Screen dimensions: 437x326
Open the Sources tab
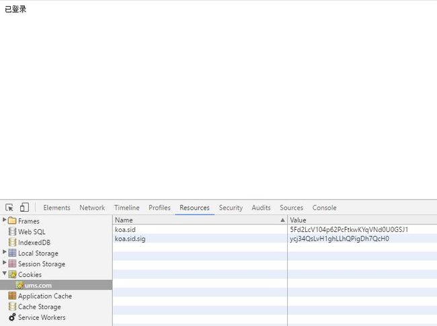click(x=291, y=208)
